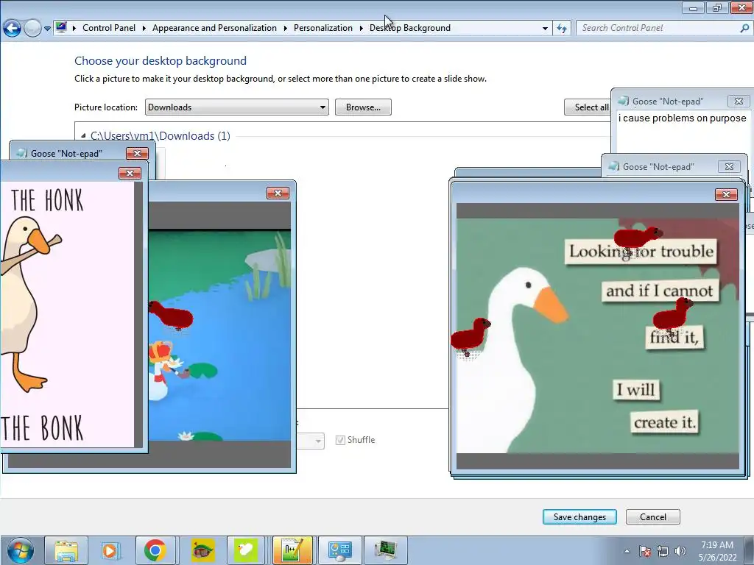The width and height of the screenshot is (754, 565).
Task: Click the Browse... button
Action: coord(363,107)
